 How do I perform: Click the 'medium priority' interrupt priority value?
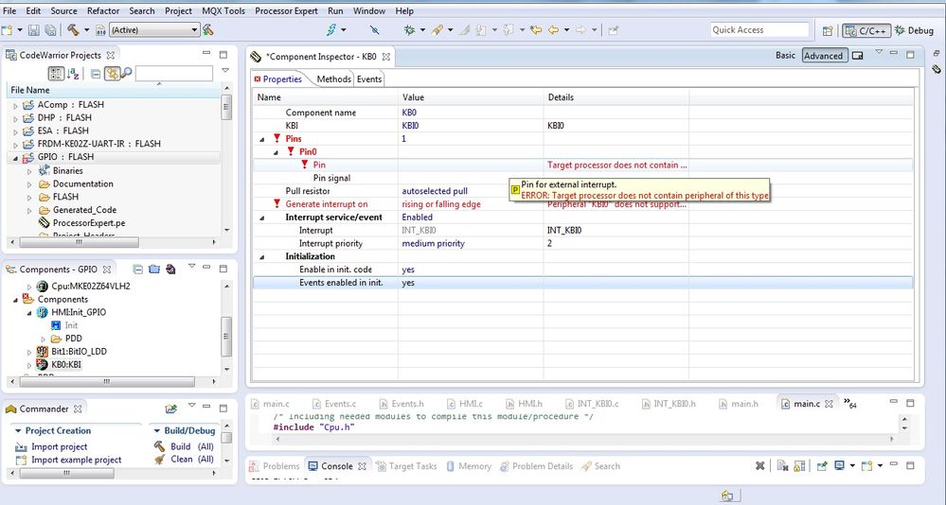click(x=471, y=243)
